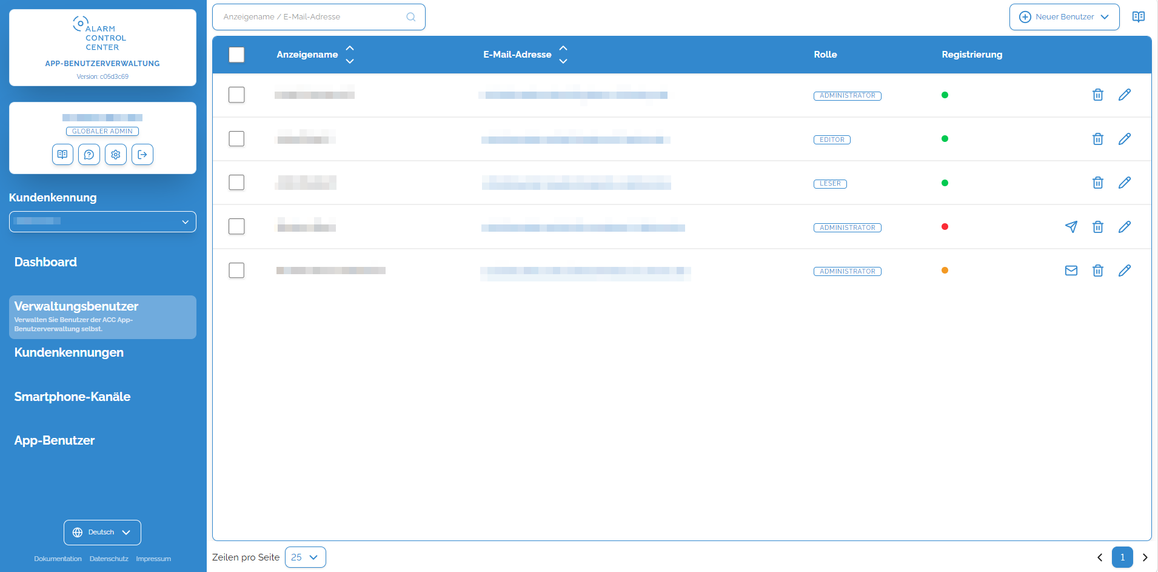Check the Leser row checkbox
The image size is (1158, 572).
(x=236, y=183)
